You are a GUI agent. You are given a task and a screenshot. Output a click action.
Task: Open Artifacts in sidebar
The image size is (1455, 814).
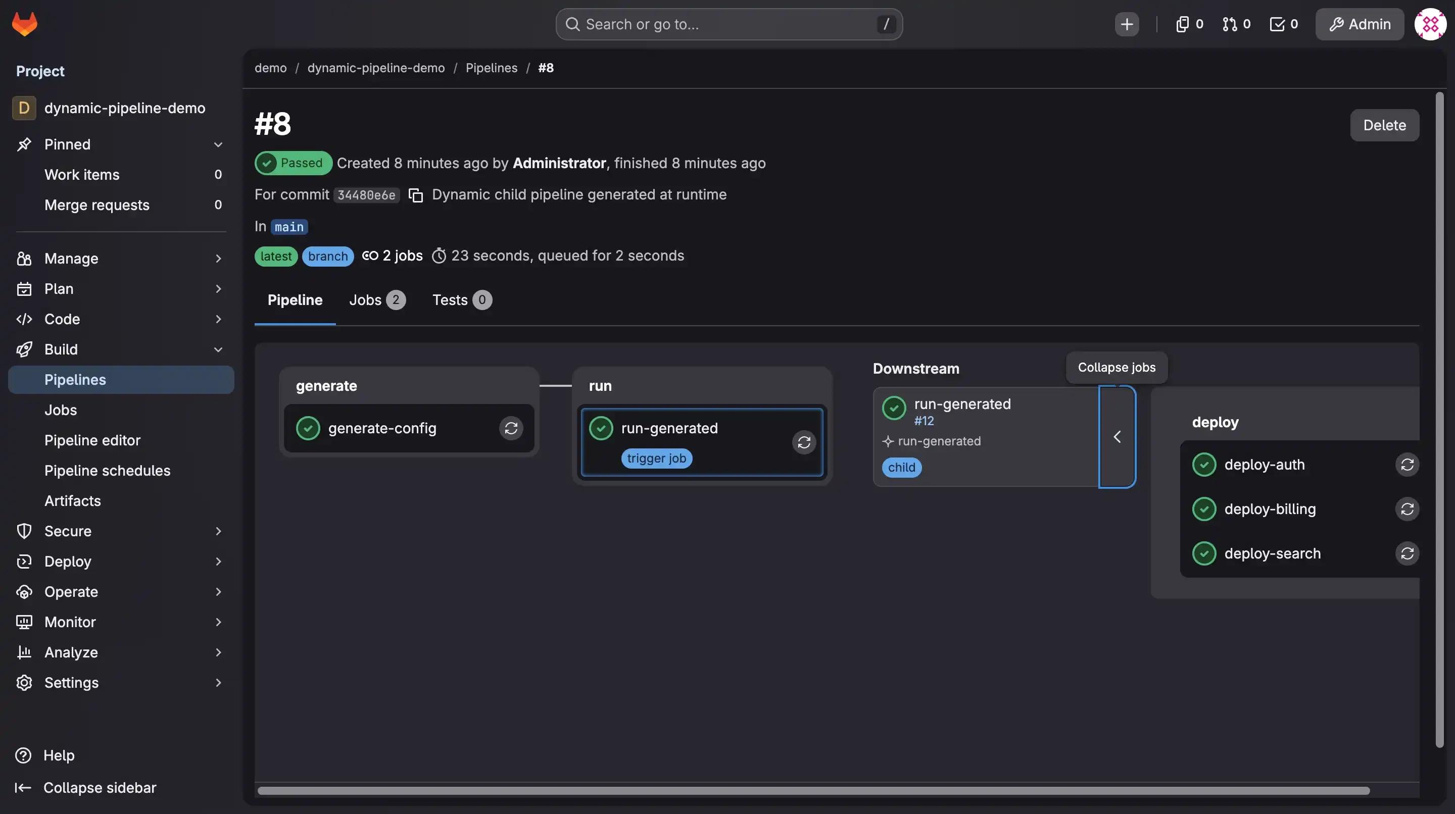coord(121,501)
